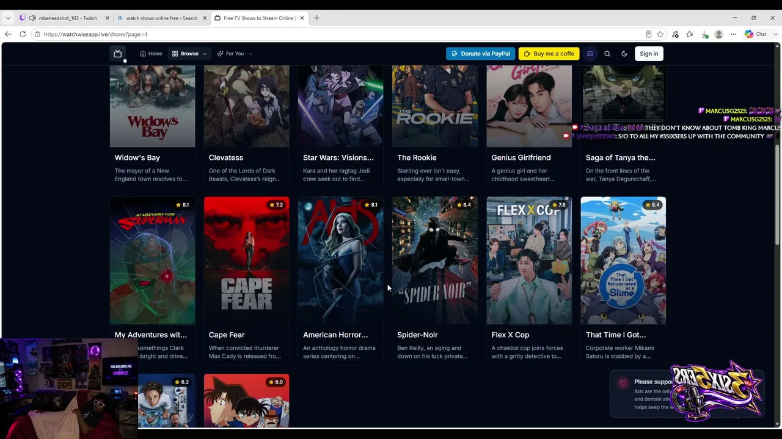
Task: Open That Time I Got Reincarnated poster
Action: coord(623,261)
